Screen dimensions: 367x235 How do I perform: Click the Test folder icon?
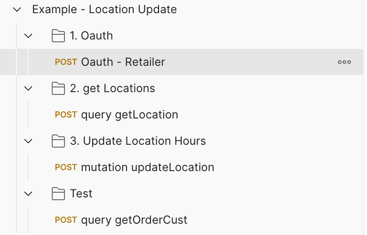click(x=58, y=194)
